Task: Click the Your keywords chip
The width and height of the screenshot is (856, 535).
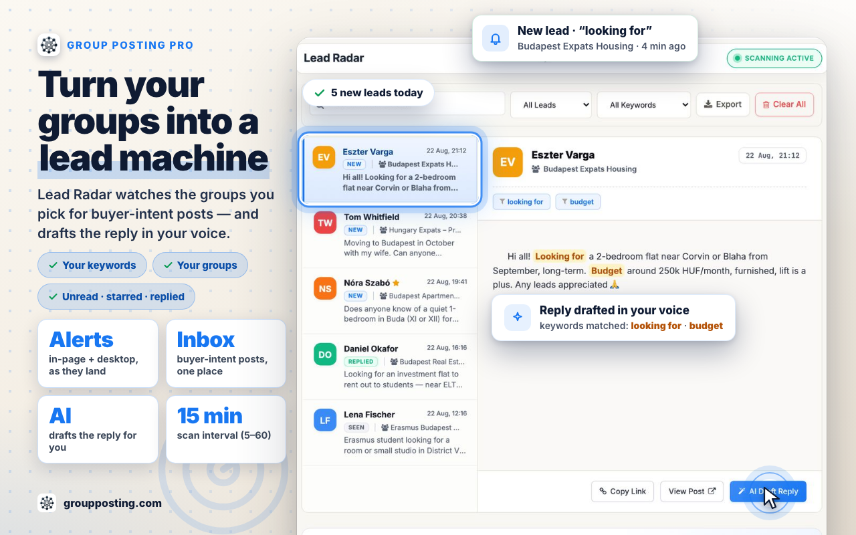Action: click(x=92, y=265)
